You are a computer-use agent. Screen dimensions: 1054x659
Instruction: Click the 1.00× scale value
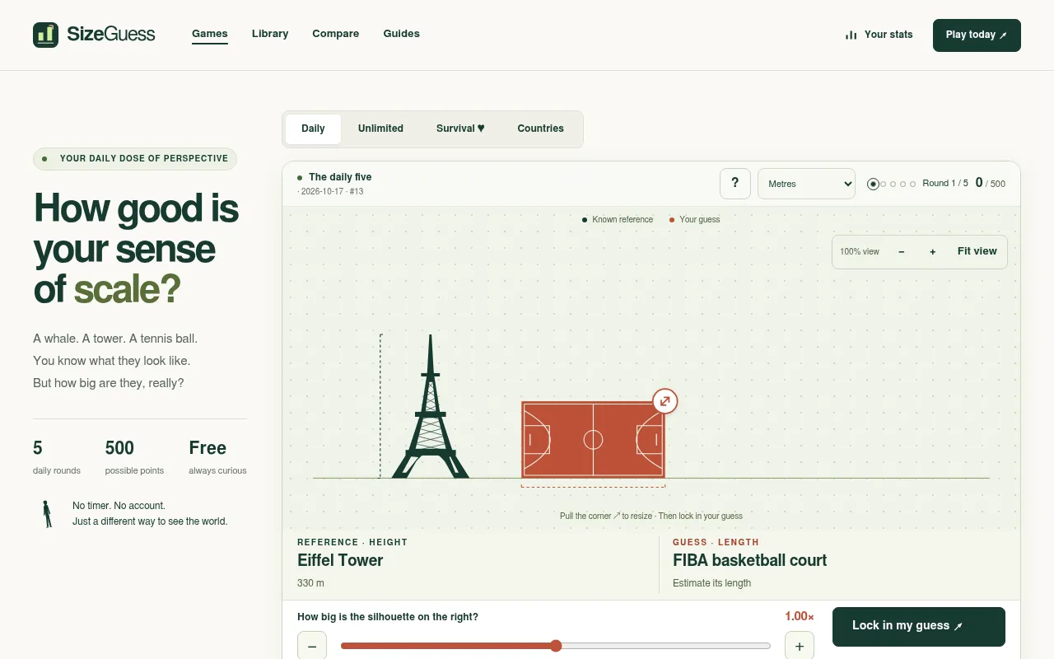tap(800, 617)
